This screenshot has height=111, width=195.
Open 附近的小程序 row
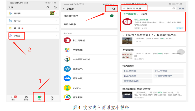pos(89,16)
